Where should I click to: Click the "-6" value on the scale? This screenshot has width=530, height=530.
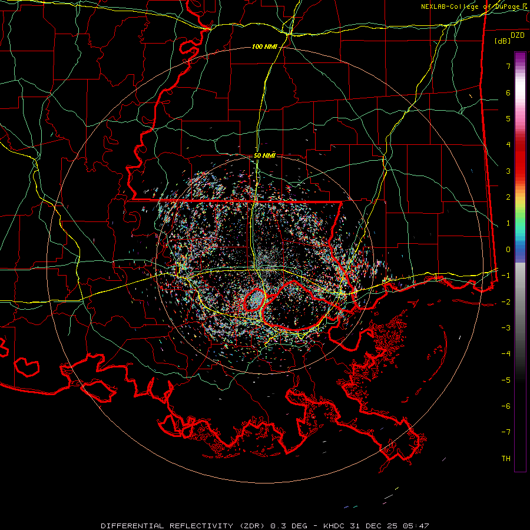[506, 406]
